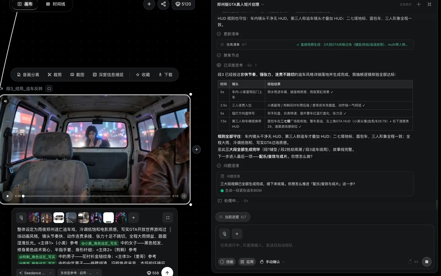The image size is (441, 276).
Task: Open the share menu icon
Action: tap(163, 4)
